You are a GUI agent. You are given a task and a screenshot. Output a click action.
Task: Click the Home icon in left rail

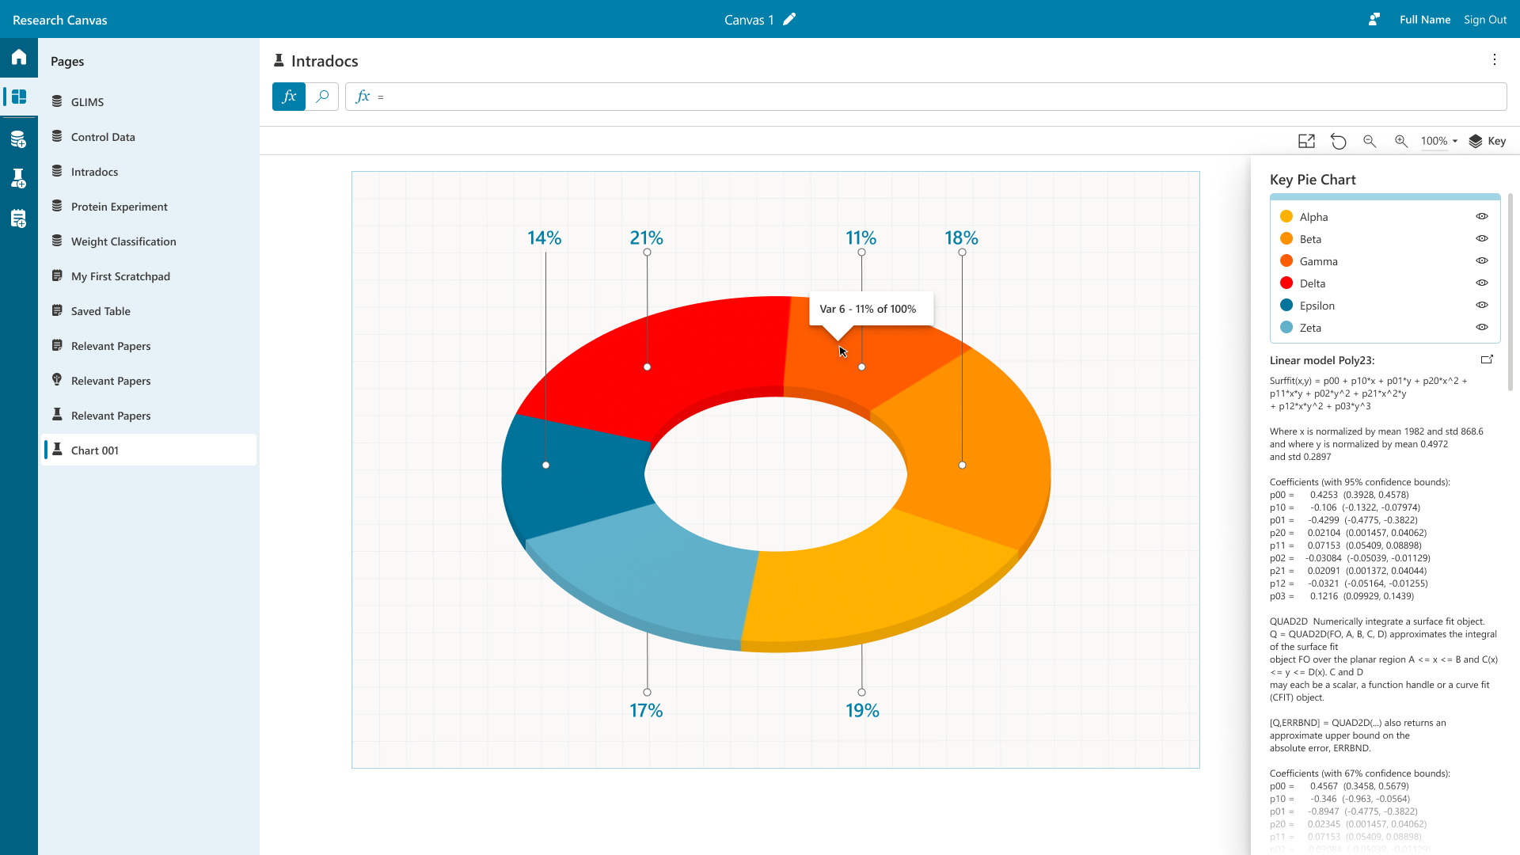coord(19,57)
